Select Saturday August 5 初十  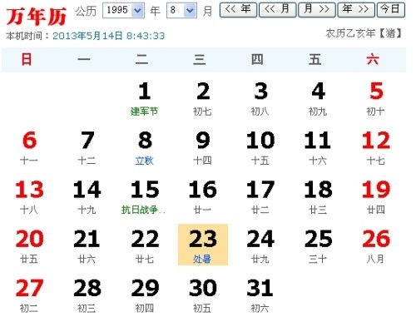[x=376, y=98]
